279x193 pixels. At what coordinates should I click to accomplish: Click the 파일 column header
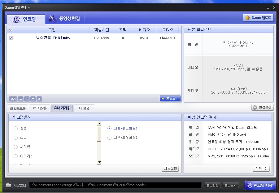point(52,30)
